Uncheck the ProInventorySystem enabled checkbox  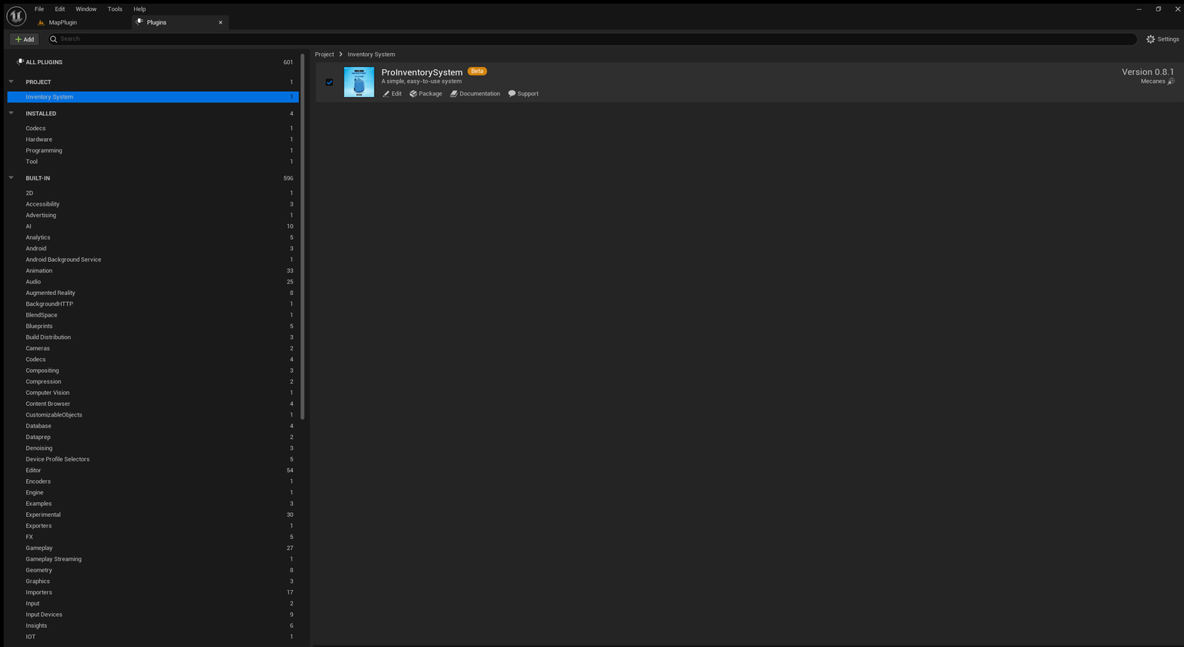point(329,82)
